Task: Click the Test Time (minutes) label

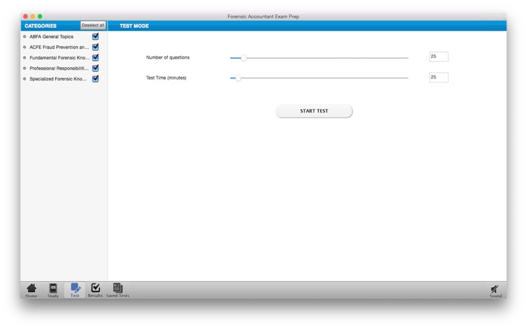Action: [166, 78]
